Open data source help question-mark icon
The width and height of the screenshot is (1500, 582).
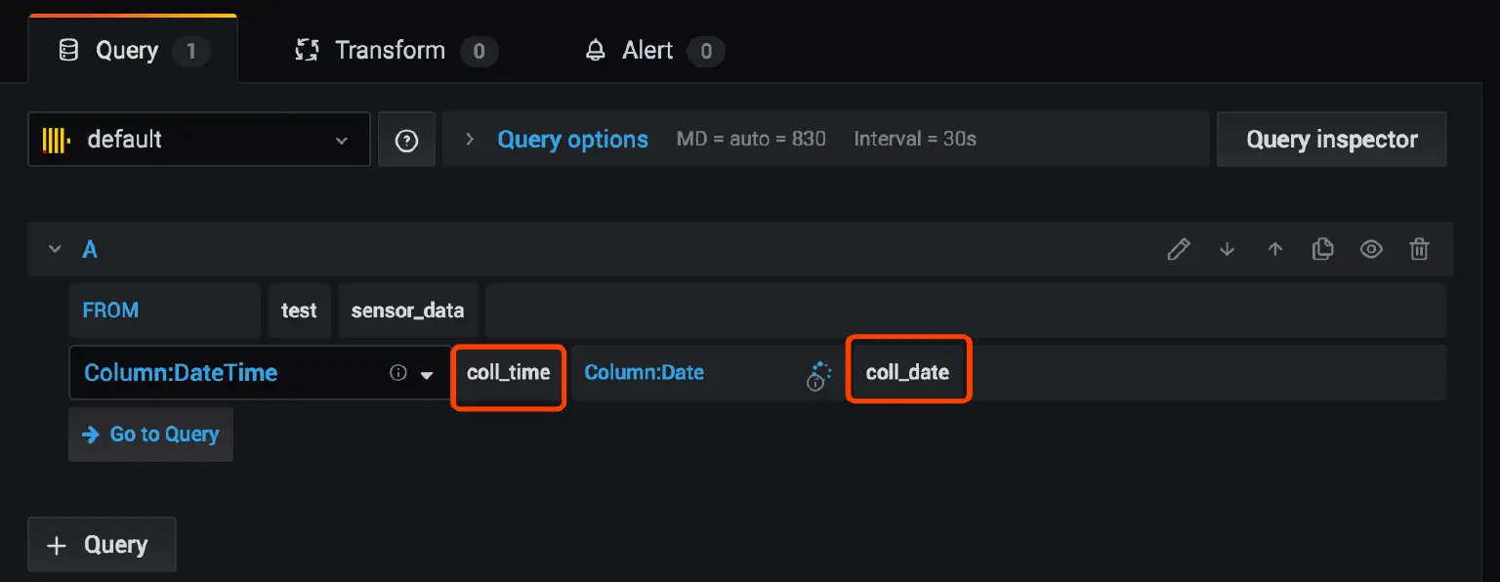click(406, 140)
